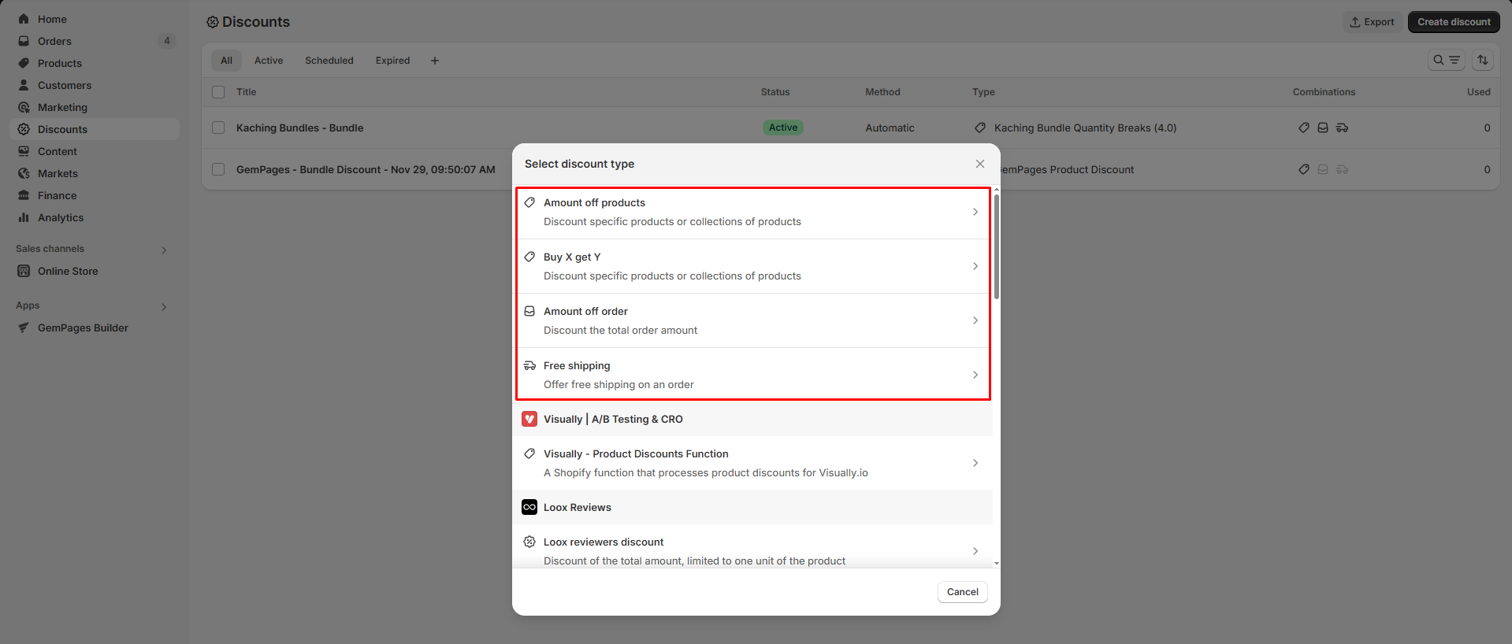
Task: Check the Kaching Bundles row checkbox
Action: point(218,128)
